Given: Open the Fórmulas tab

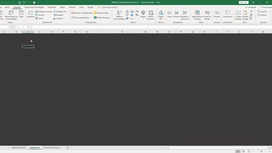Looking at the screenshot, I should [x=52, y=7].
